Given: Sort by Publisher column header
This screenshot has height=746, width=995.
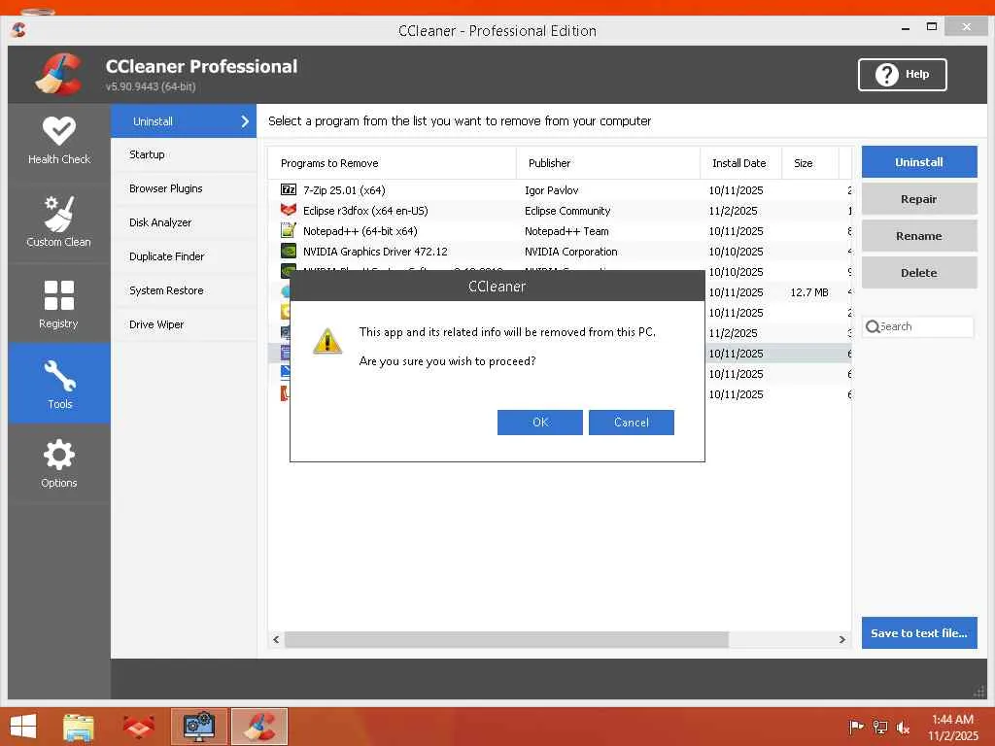Looking at the screenshot, I should (608, 163).
